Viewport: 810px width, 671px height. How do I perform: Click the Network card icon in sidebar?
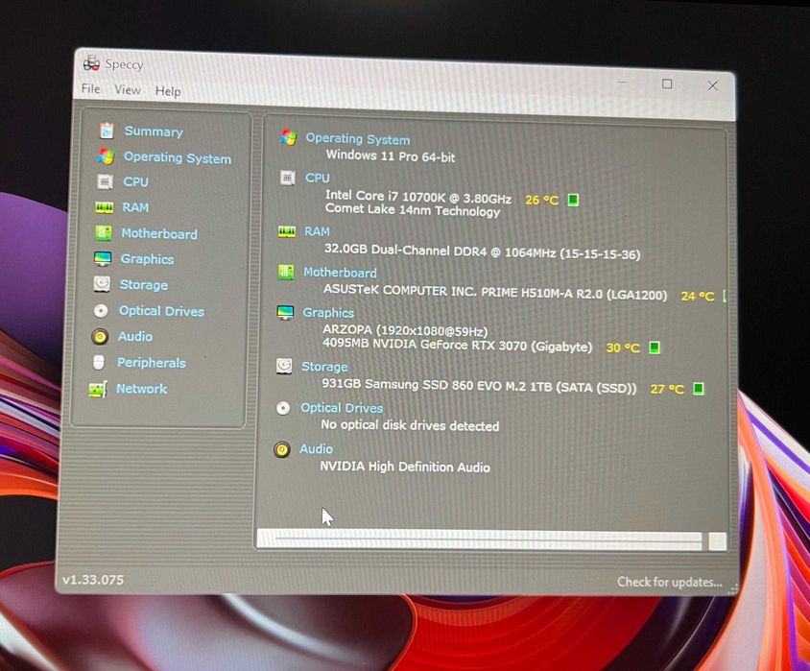(98, 389)
